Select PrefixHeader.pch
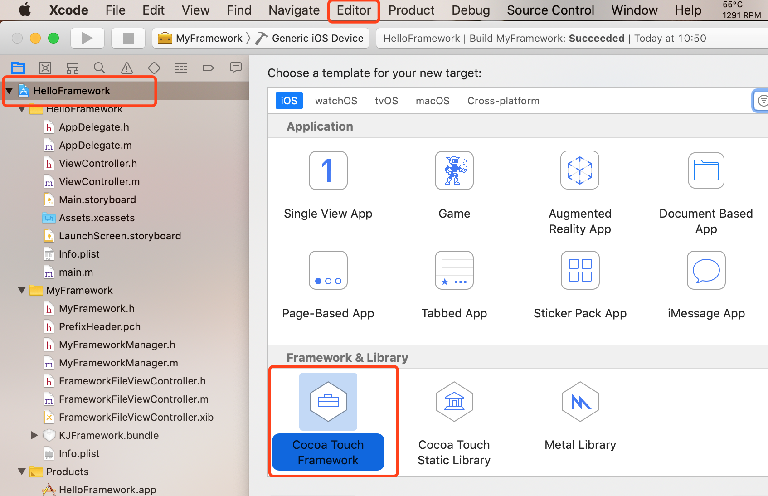768x496 pixels. coord(100,326)
